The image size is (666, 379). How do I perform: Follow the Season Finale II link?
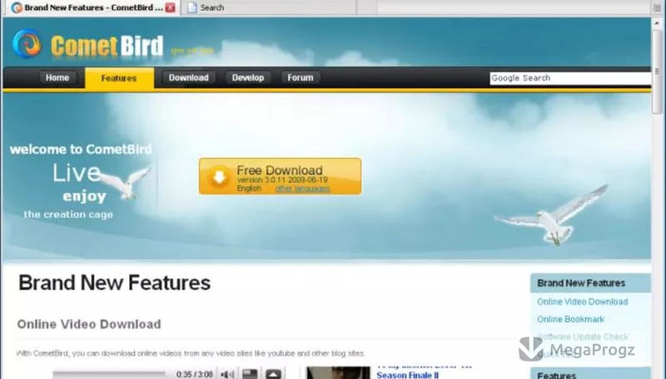pos(407,375)
